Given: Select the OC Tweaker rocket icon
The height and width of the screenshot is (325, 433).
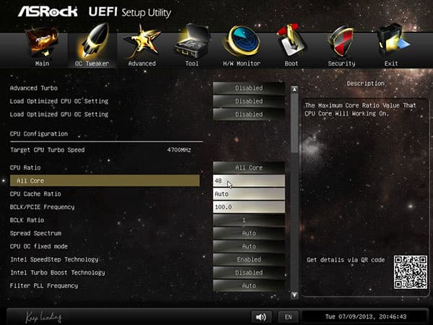Looking at the screenshot, I should (x=94, y=41).
